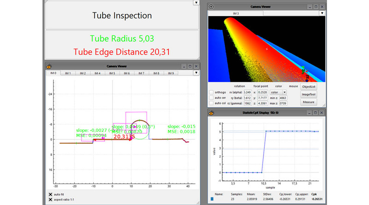369x205 pixels.
Task: Enable the orthogo checkbox
Action: 212,92
